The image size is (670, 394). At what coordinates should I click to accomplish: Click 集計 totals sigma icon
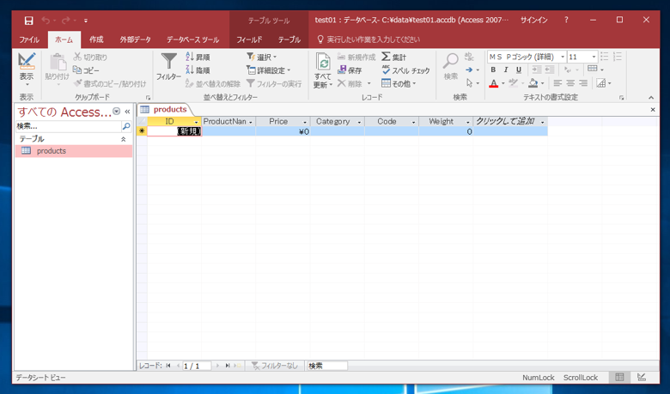coord(394,57)
